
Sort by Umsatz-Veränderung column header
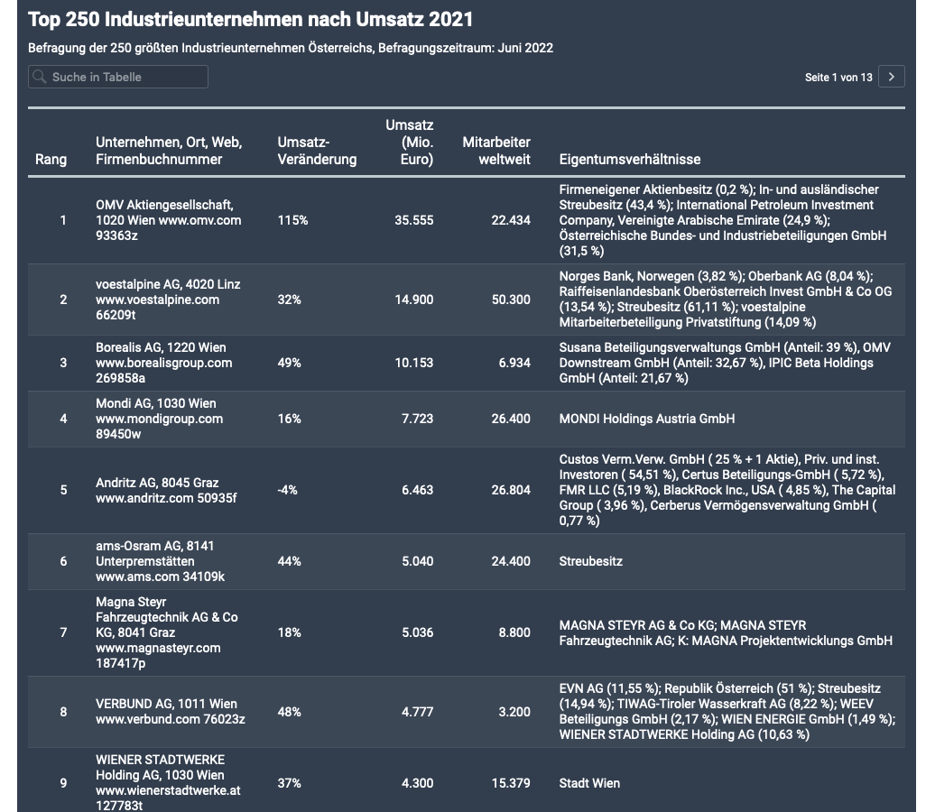point(317,151)
